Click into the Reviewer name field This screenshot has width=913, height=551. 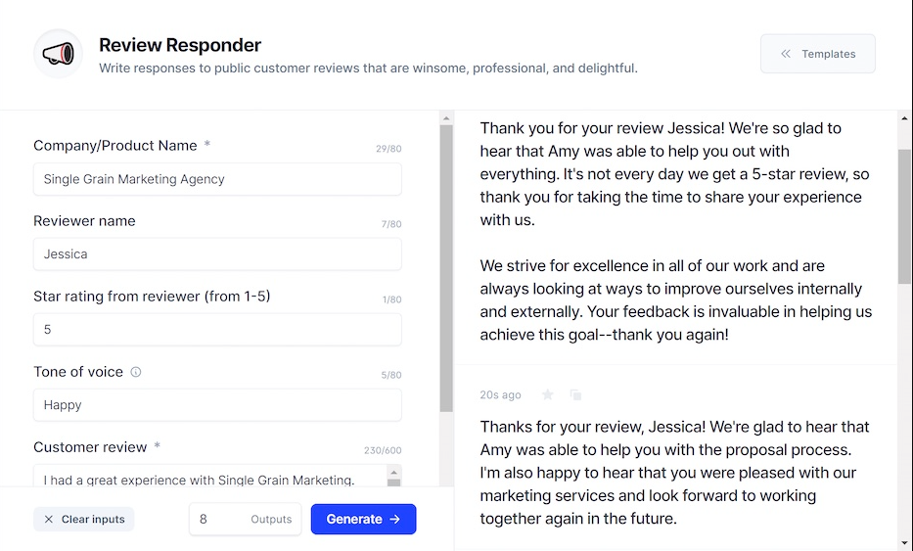pyautogui.click(x=217, y=254)
